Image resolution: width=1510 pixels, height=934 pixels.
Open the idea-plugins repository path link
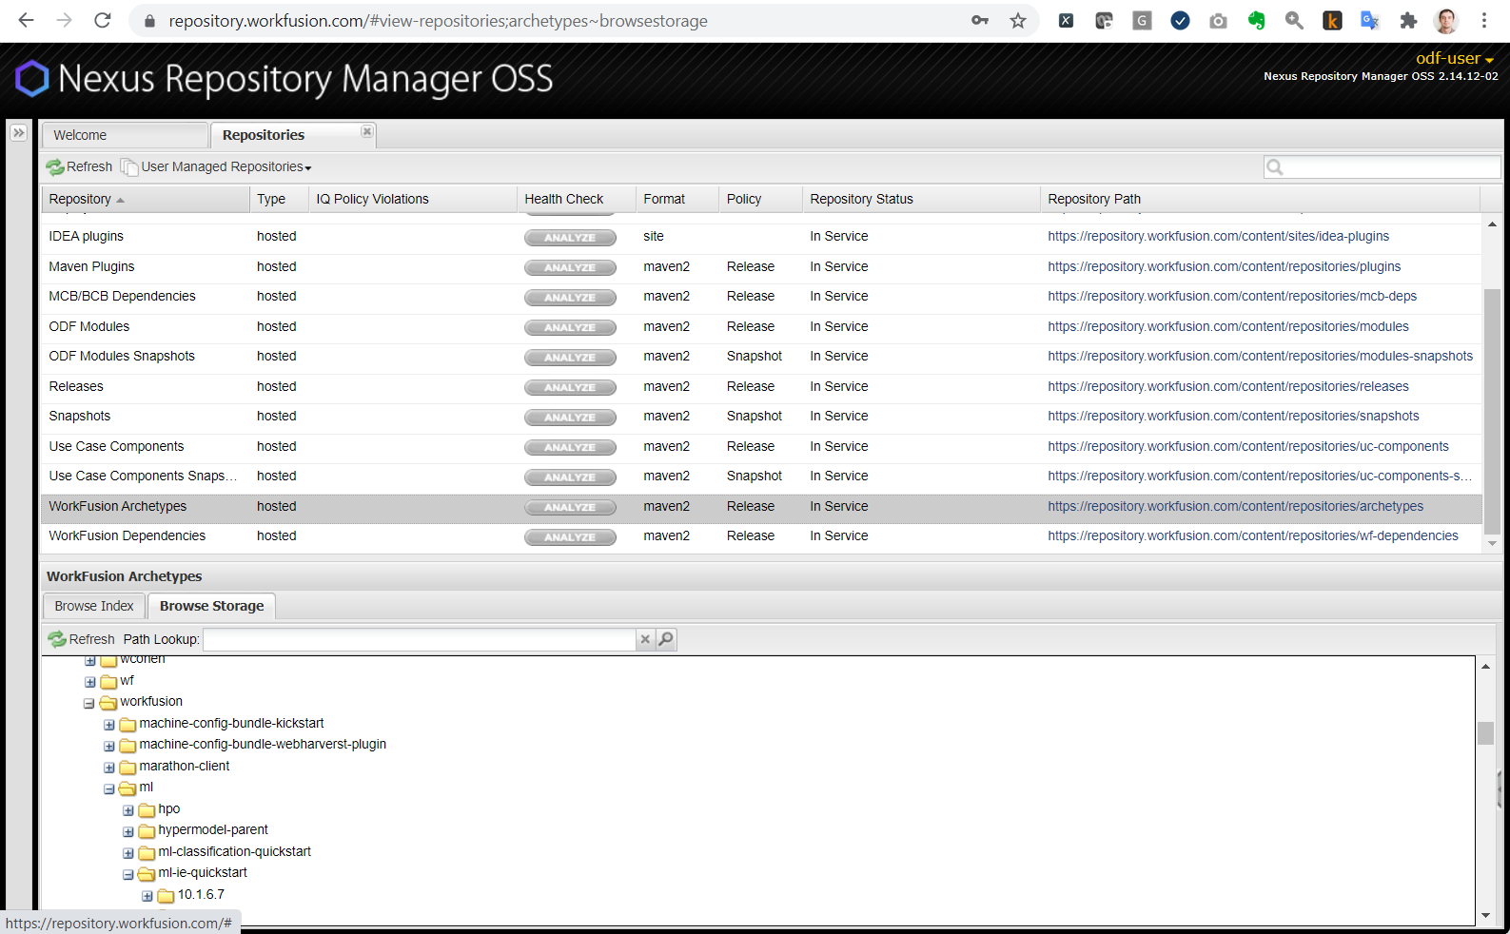pos(1218,237)
